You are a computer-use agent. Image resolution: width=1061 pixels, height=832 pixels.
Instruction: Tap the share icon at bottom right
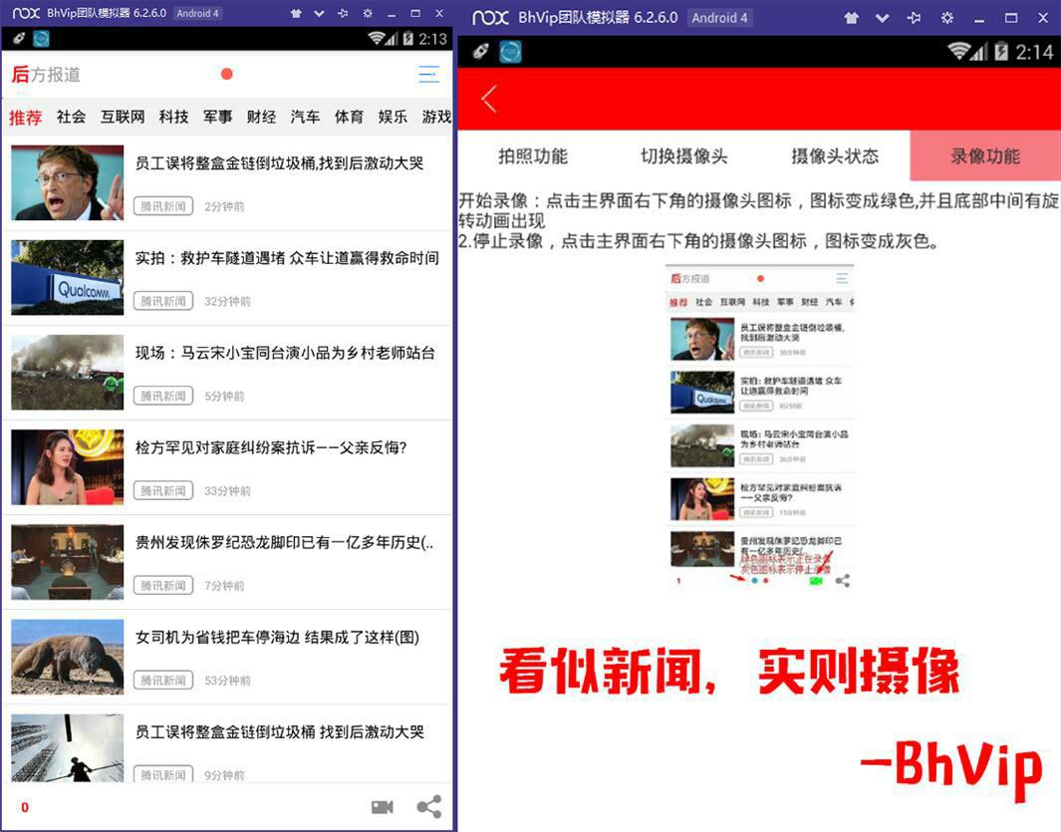click(x=429, y=806)
